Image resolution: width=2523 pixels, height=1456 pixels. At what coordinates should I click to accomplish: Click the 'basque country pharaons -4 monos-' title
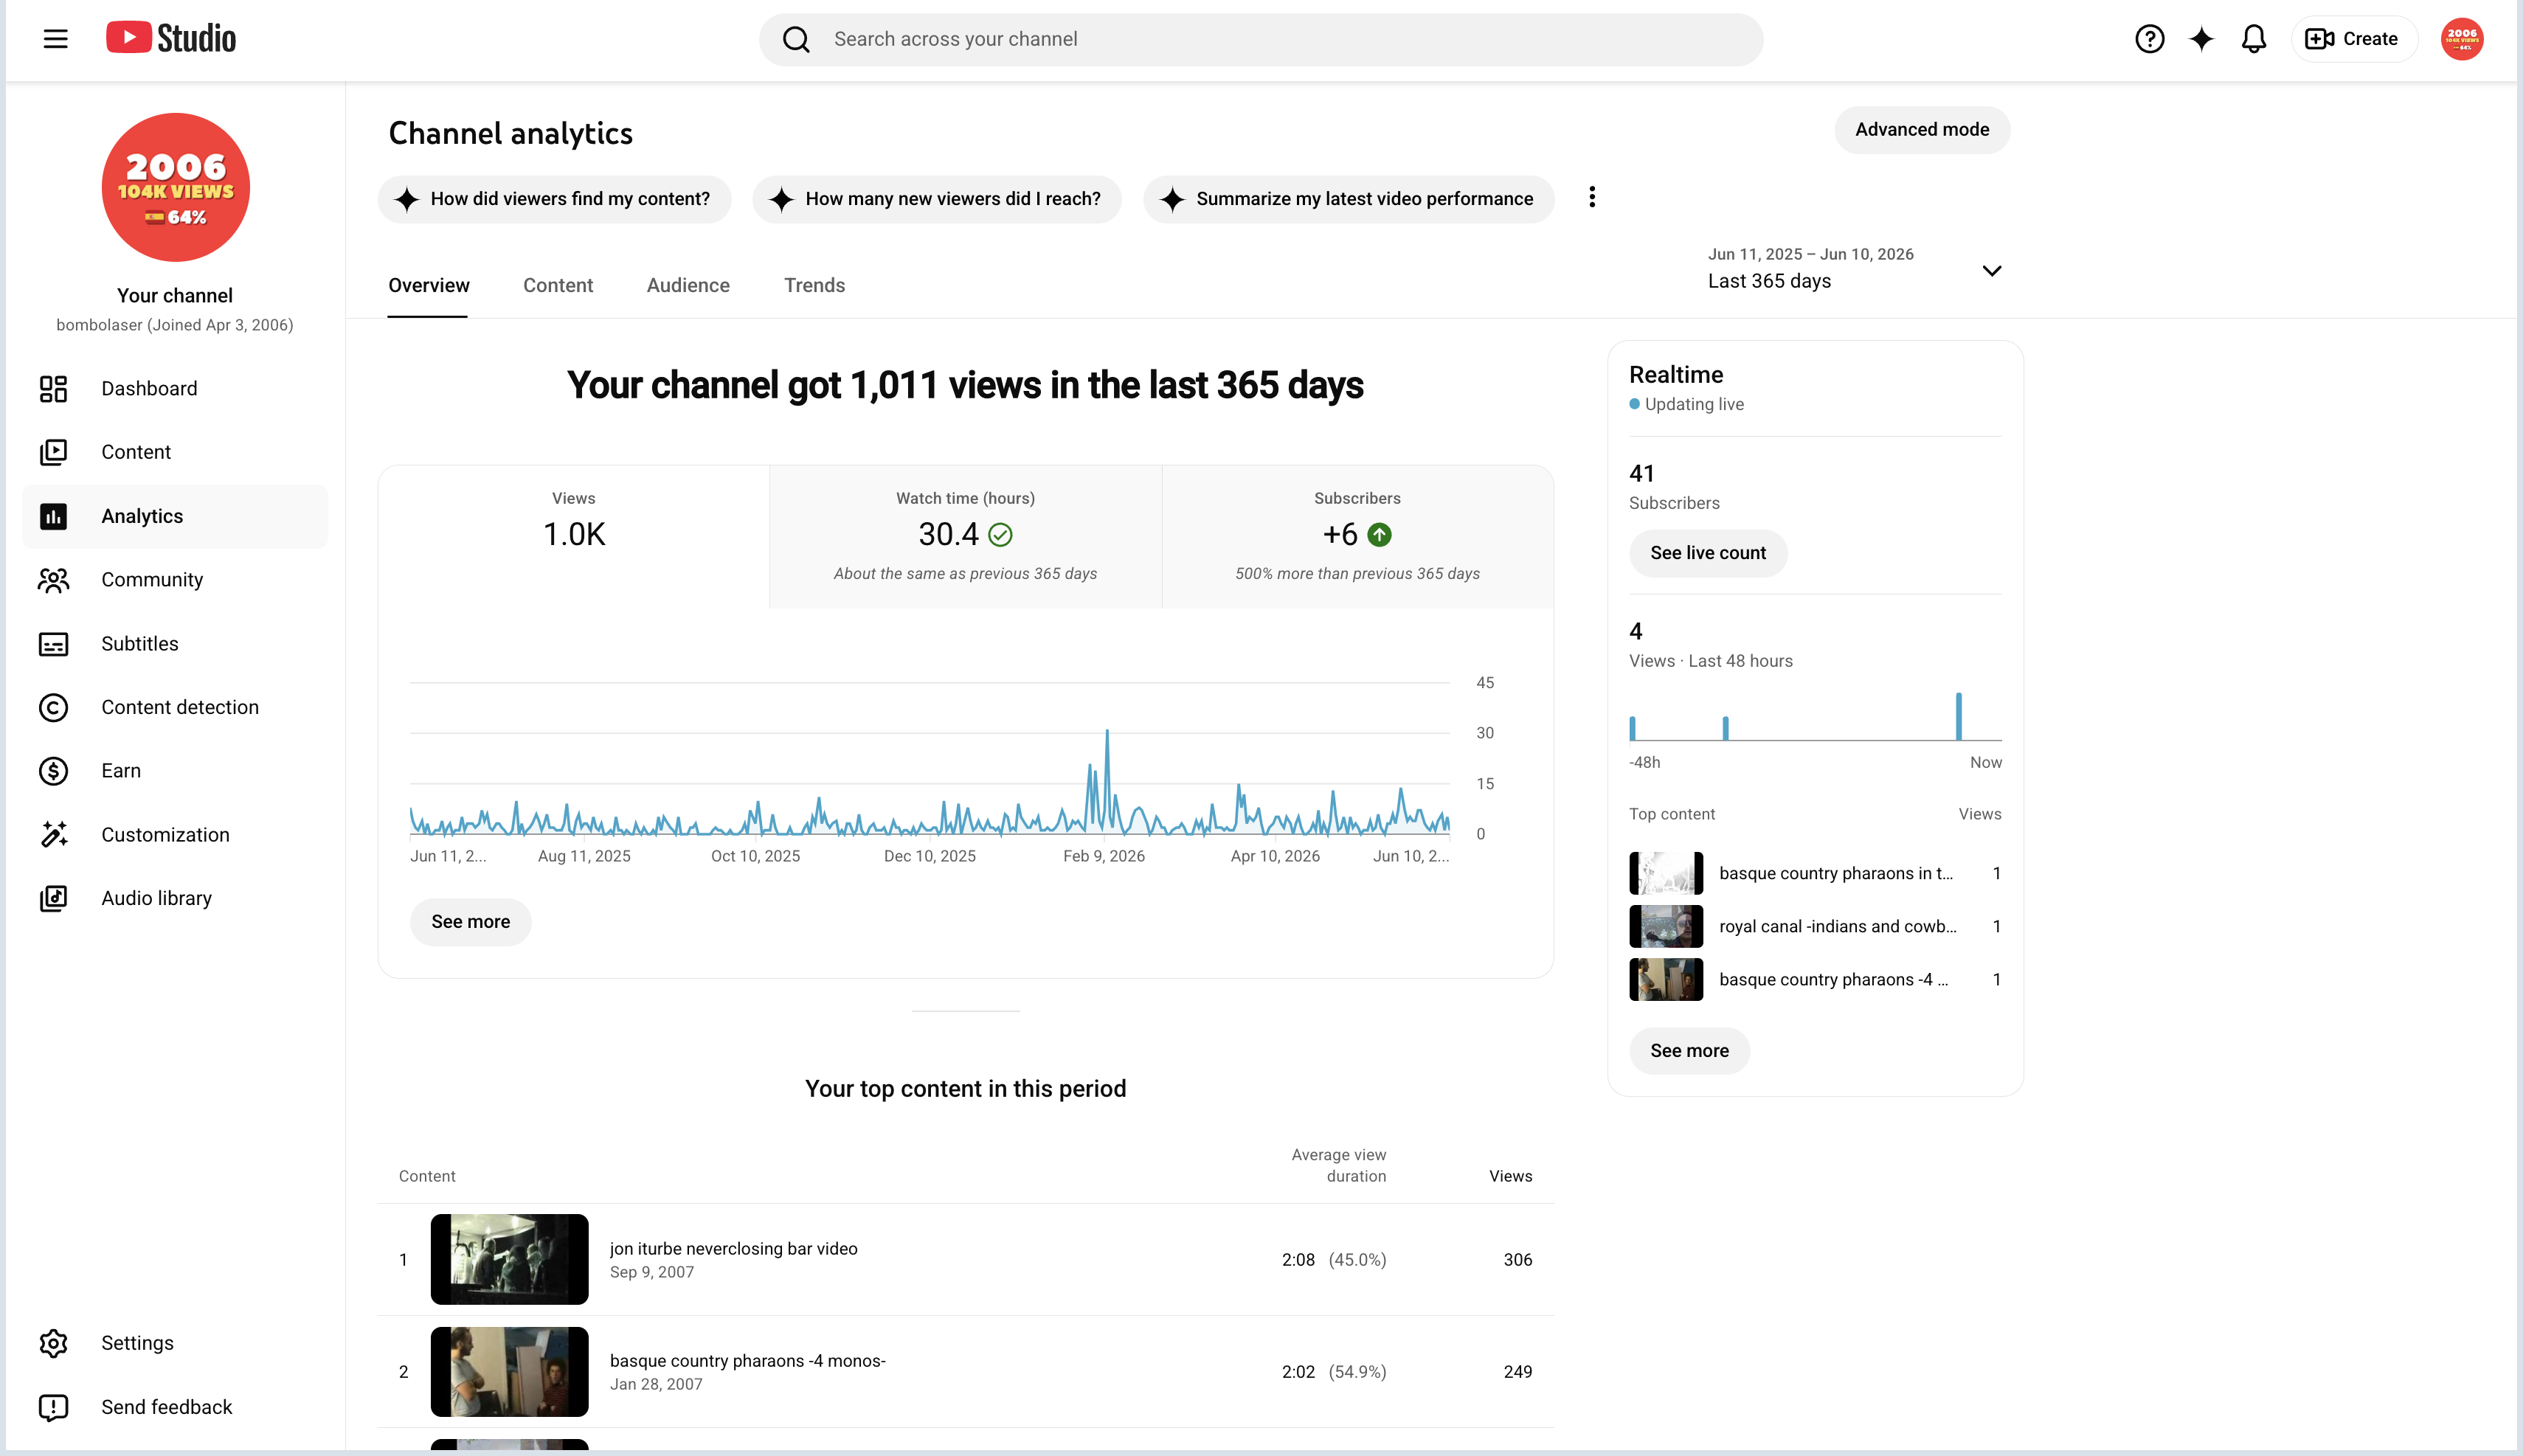[747, 1361]
